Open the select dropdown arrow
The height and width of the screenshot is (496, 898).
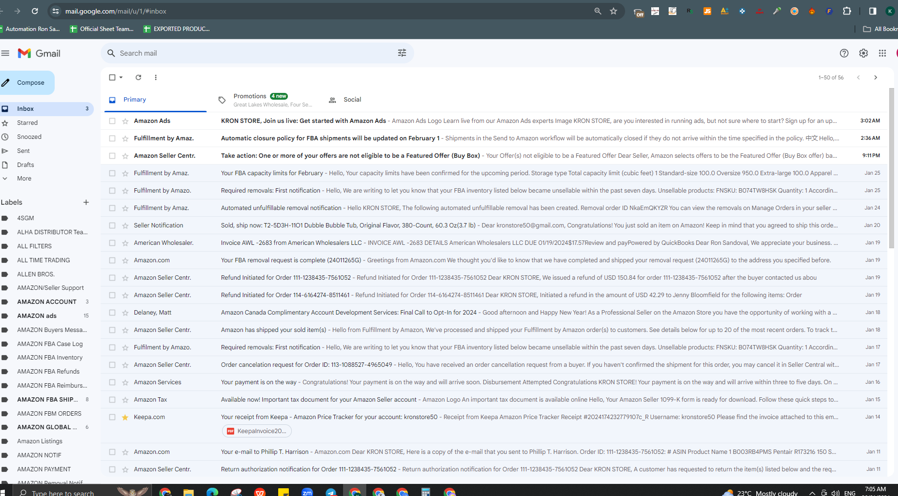pyautogui.click(x=121, y=77)
